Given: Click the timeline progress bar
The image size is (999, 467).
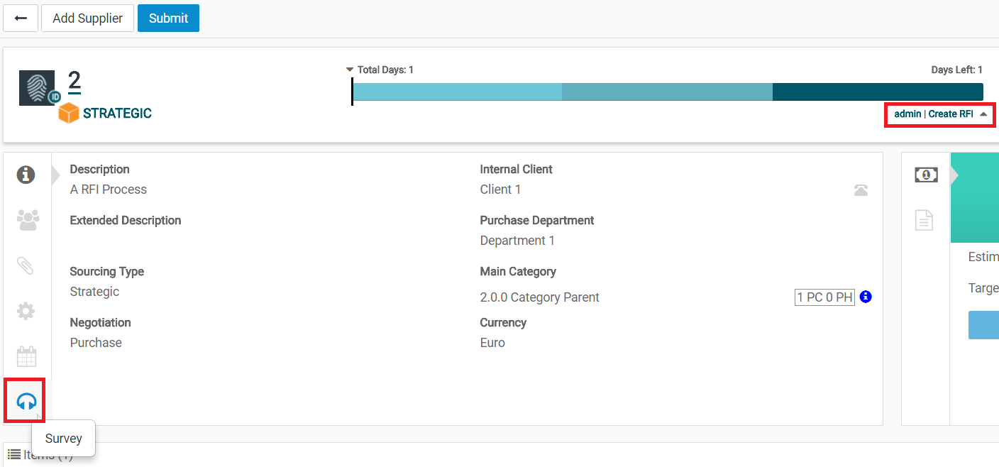Looking at the screenshot, I should [x=667, y=92].
